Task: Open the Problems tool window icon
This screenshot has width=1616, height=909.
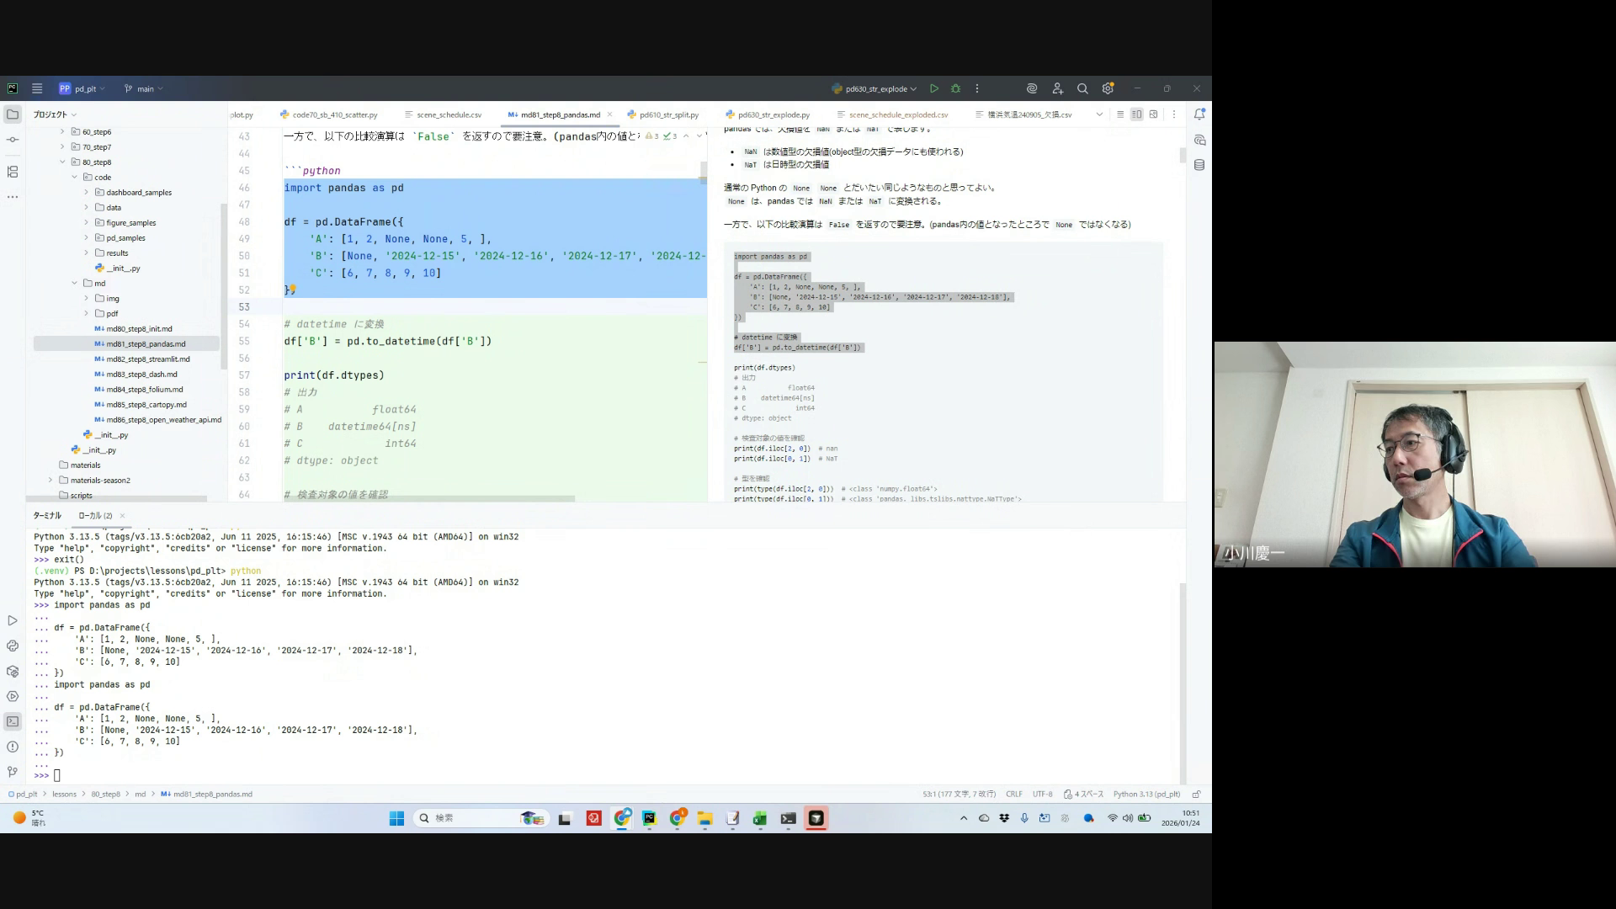Action: pyautogui.click(x=12, y=747)
